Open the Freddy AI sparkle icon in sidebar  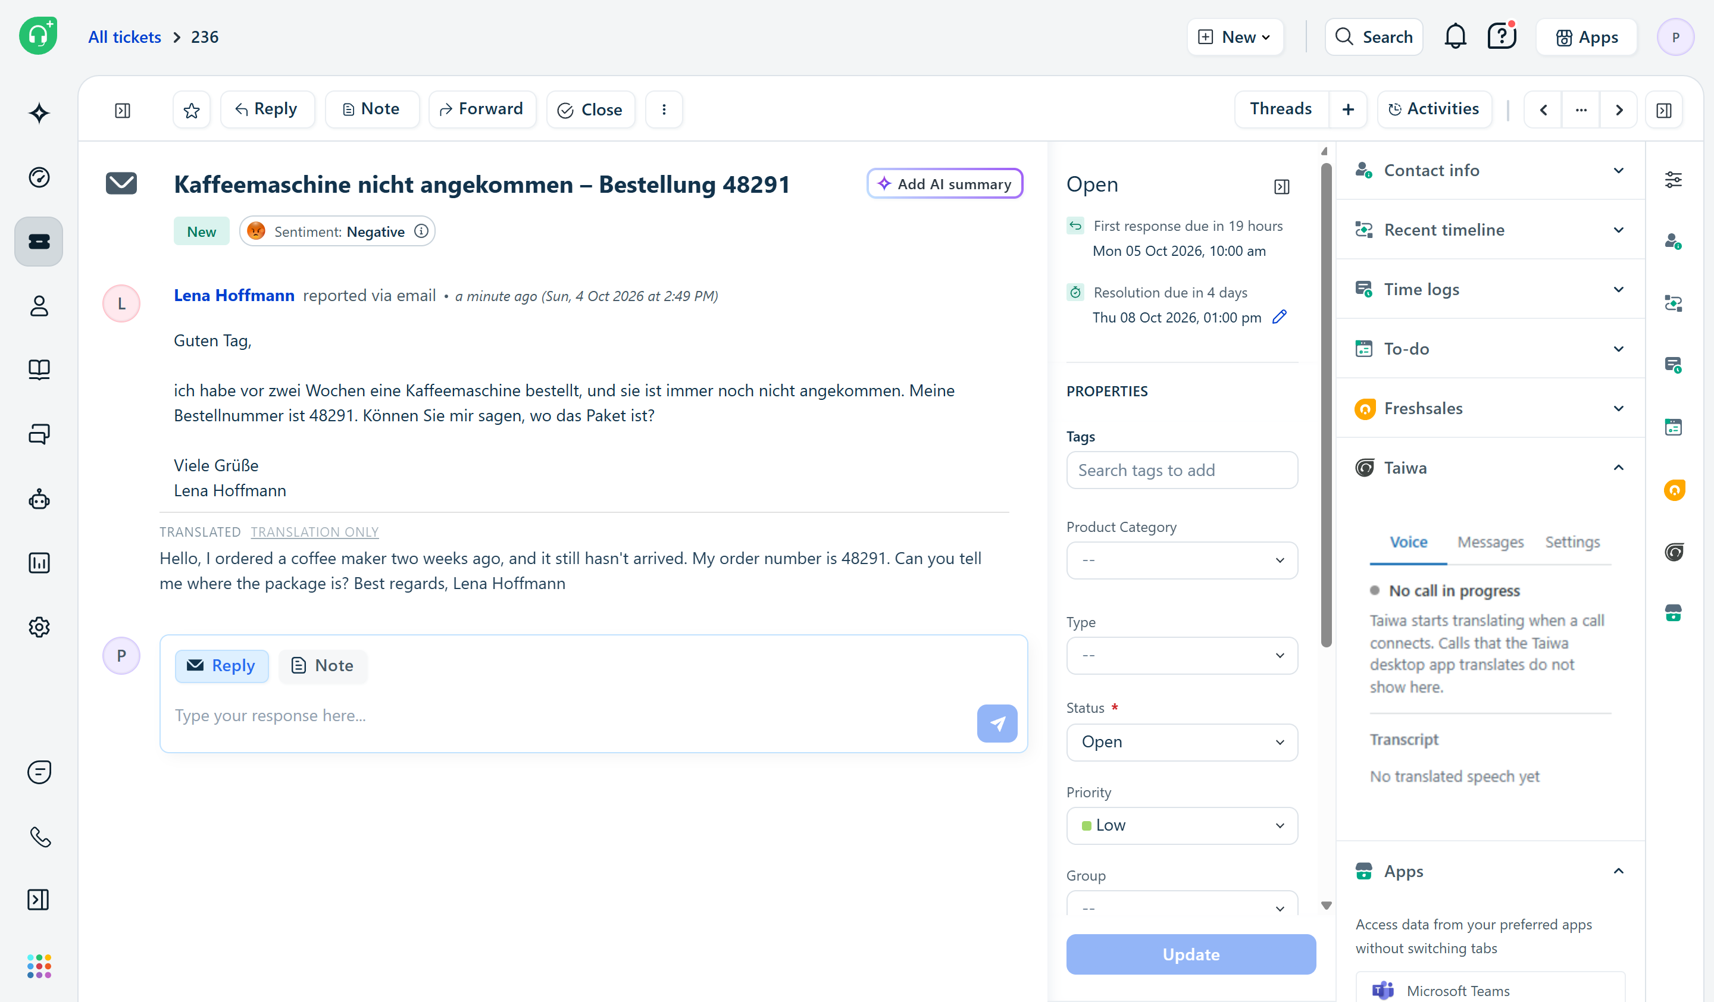point(39,113)
